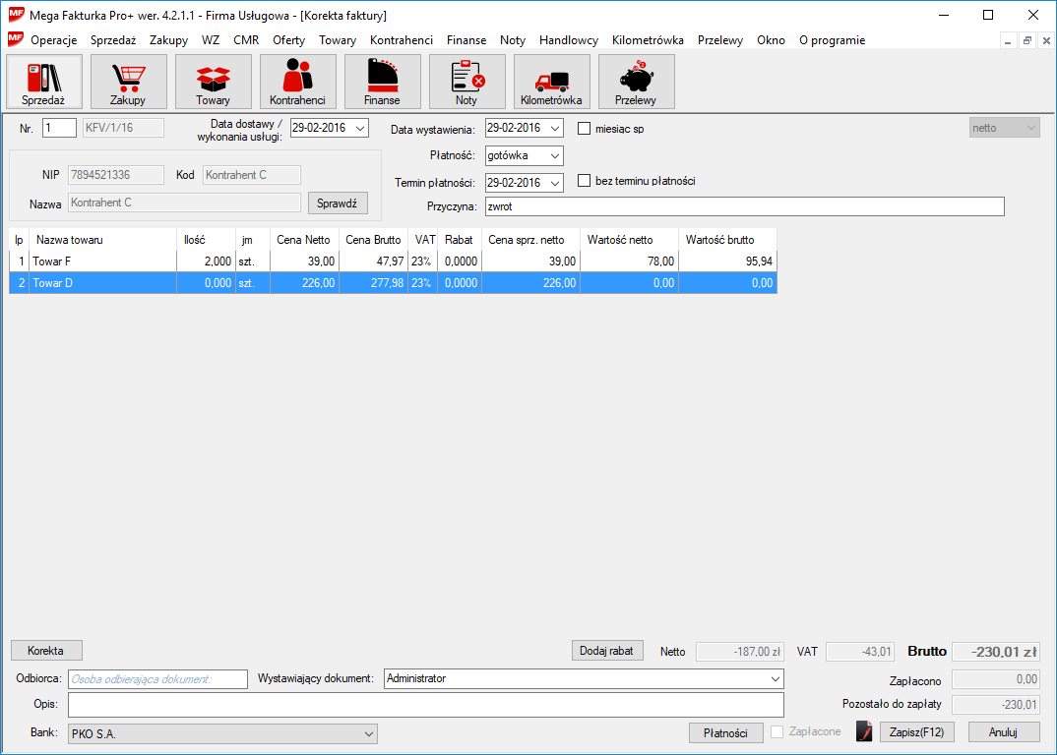The height and width of the screenshot is (755, 1057).
Task: Open the Finanse cash register module
Action: (x=382, y=82)
